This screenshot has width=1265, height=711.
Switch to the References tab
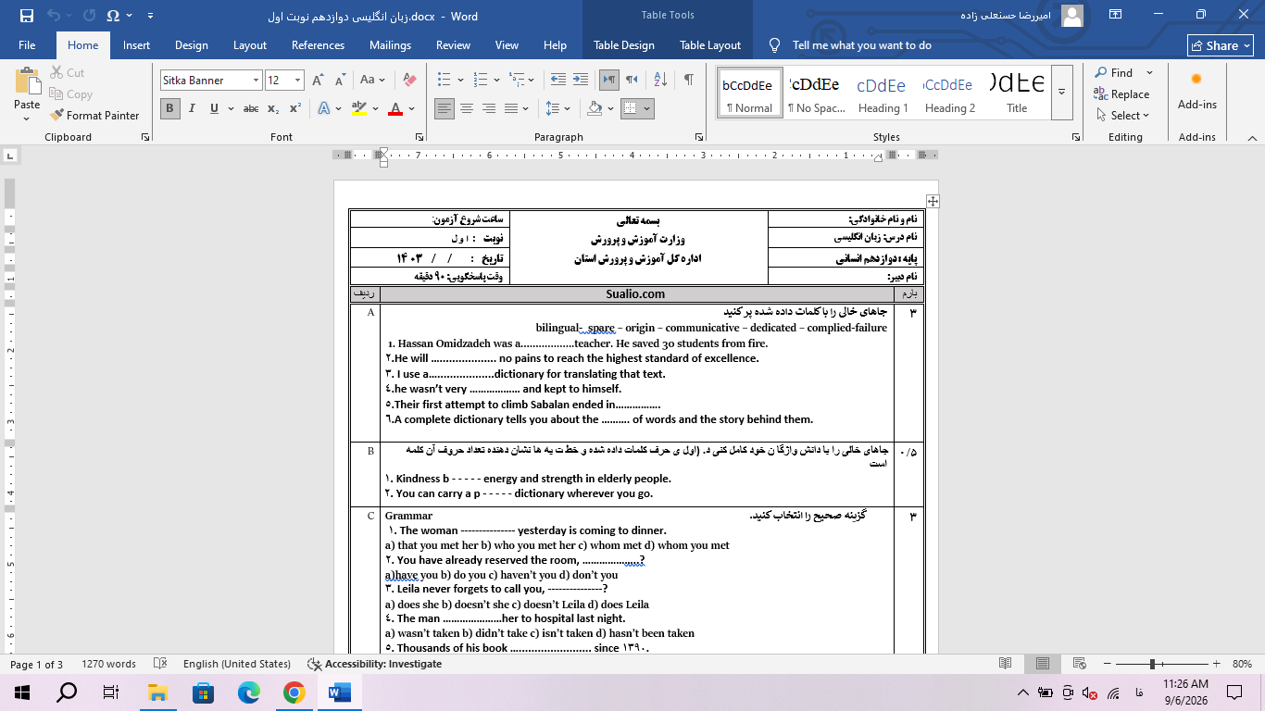tap(318, 45)
